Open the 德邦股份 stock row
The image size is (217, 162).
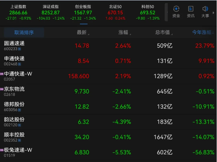click(109, 106)
